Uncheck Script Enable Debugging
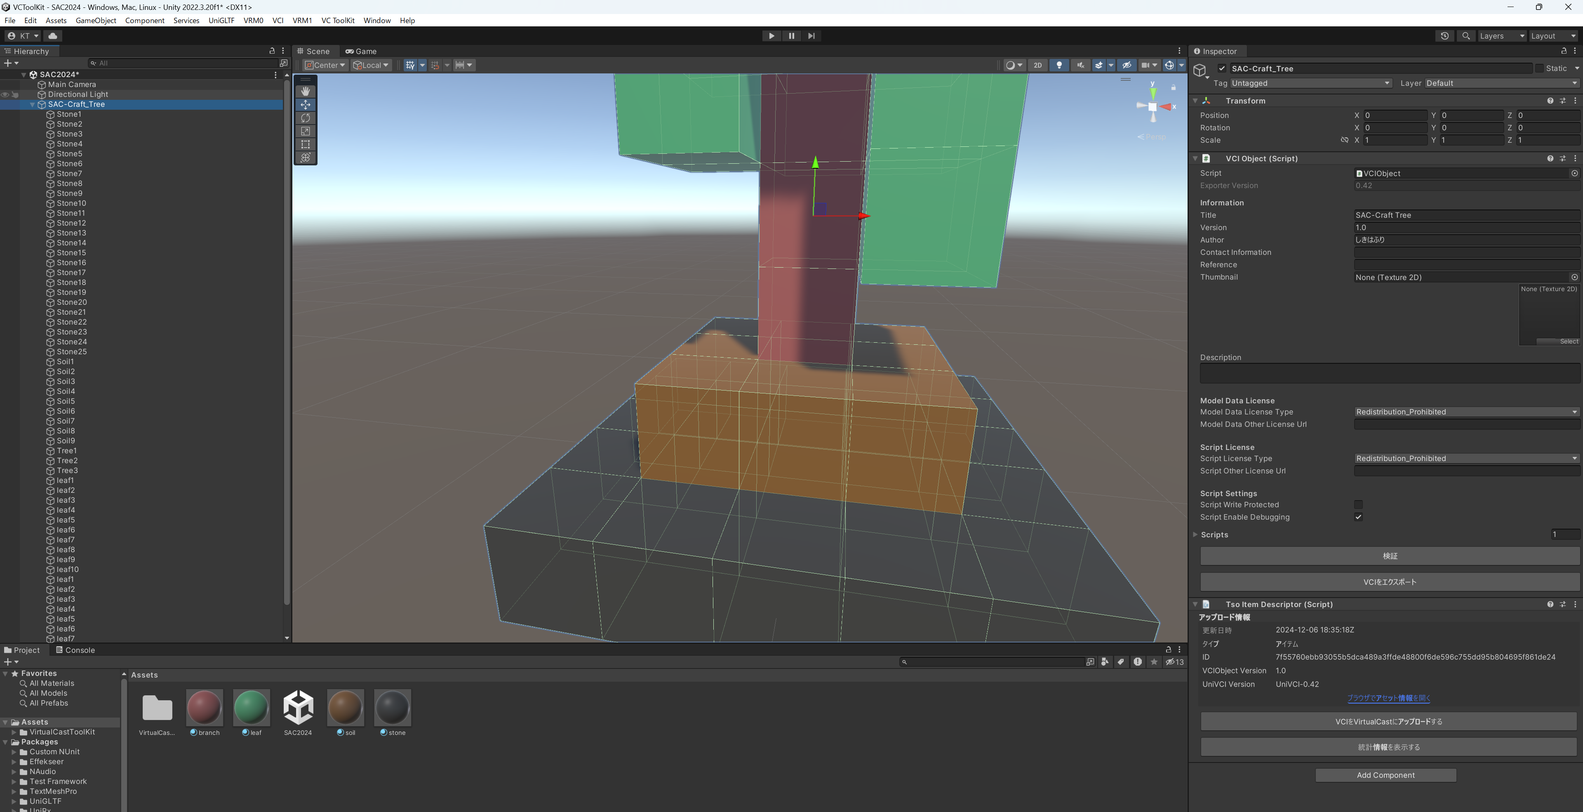This screenshot has width=1583, height=812. click(x=1358, y=517)
